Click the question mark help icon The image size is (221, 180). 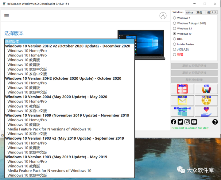[x=215, y=122]
